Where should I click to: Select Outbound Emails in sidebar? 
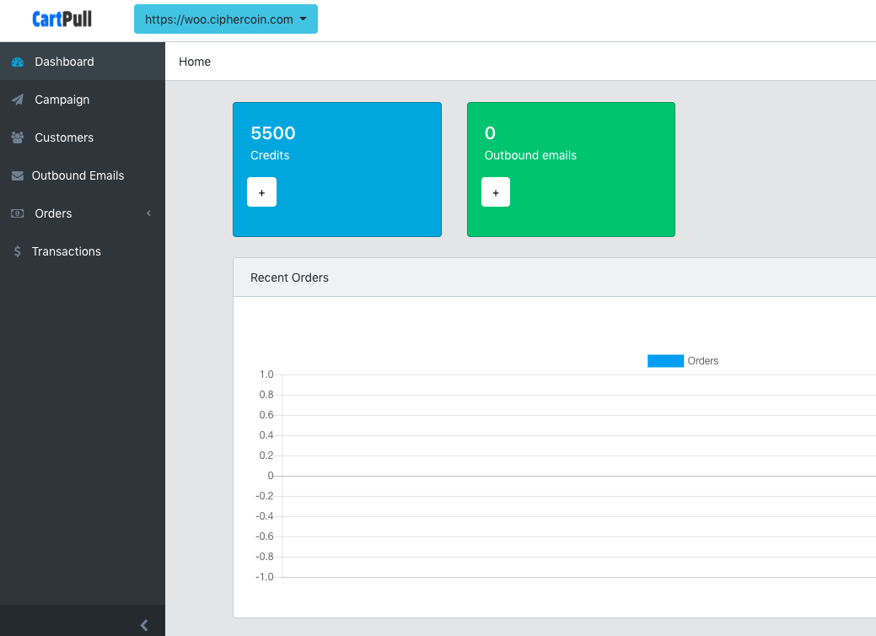[x=78, y=175]
